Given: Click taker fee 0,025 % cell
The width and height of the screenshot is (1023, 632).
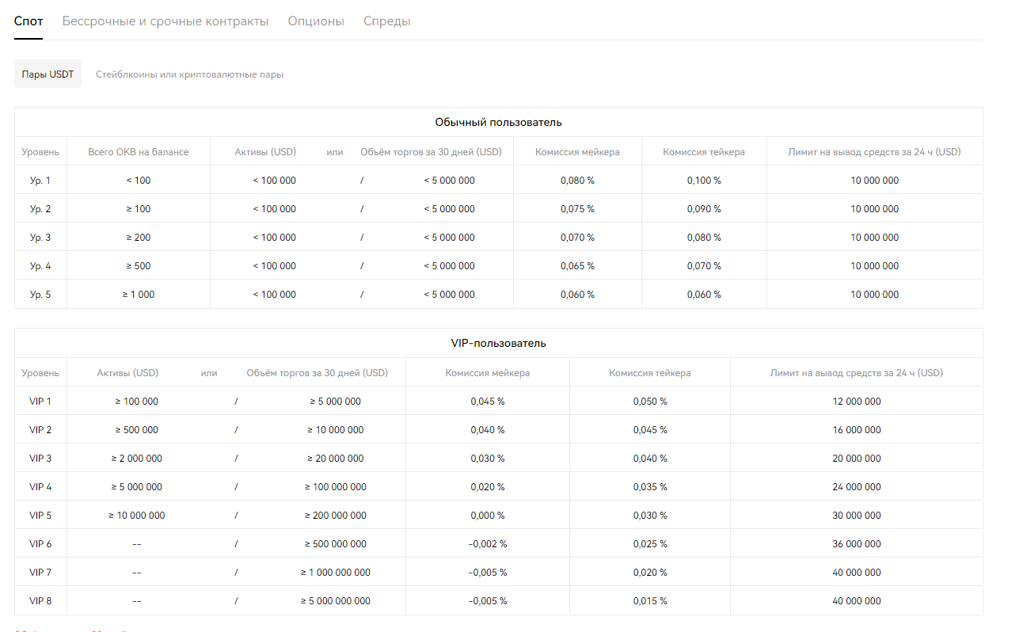Looking at the screenshot, I should [x=650, y=544].
